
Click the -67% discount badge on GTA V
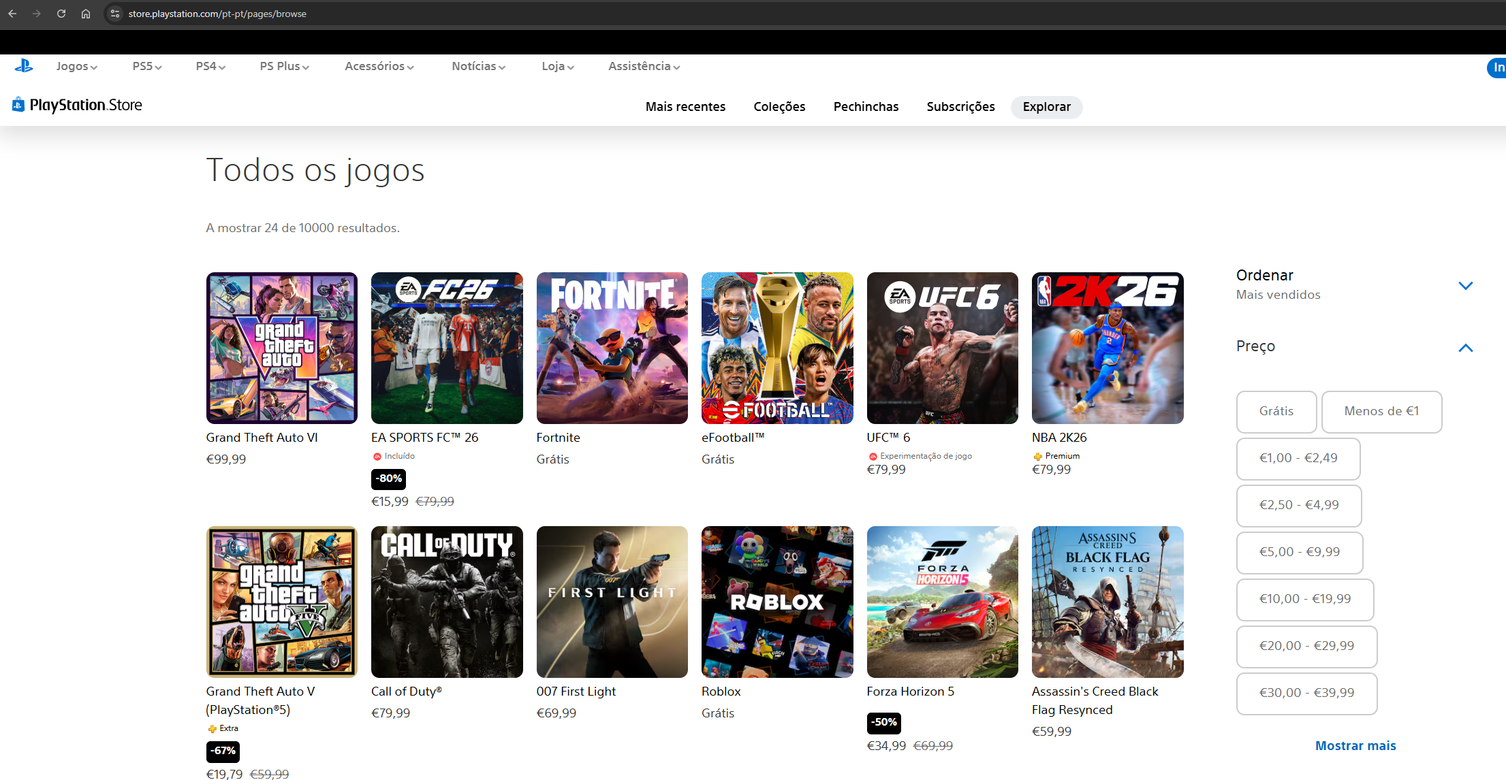223,751
